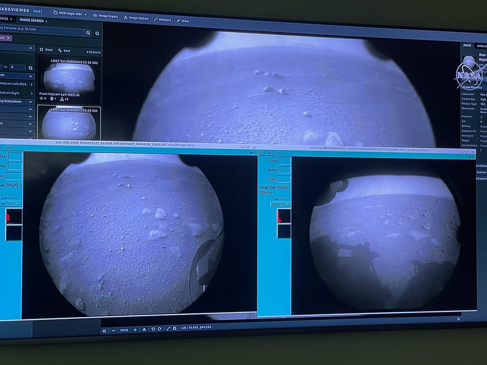
Task: Click the zoom in plus icon
Action: tap(135, 330)
